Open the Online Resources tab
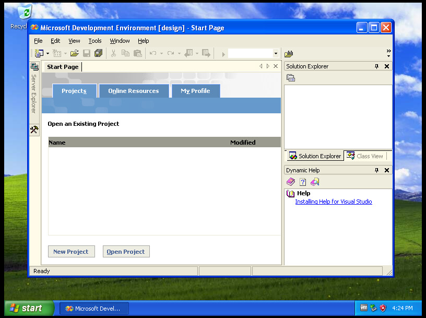The image size is (426, 318). 134,91
